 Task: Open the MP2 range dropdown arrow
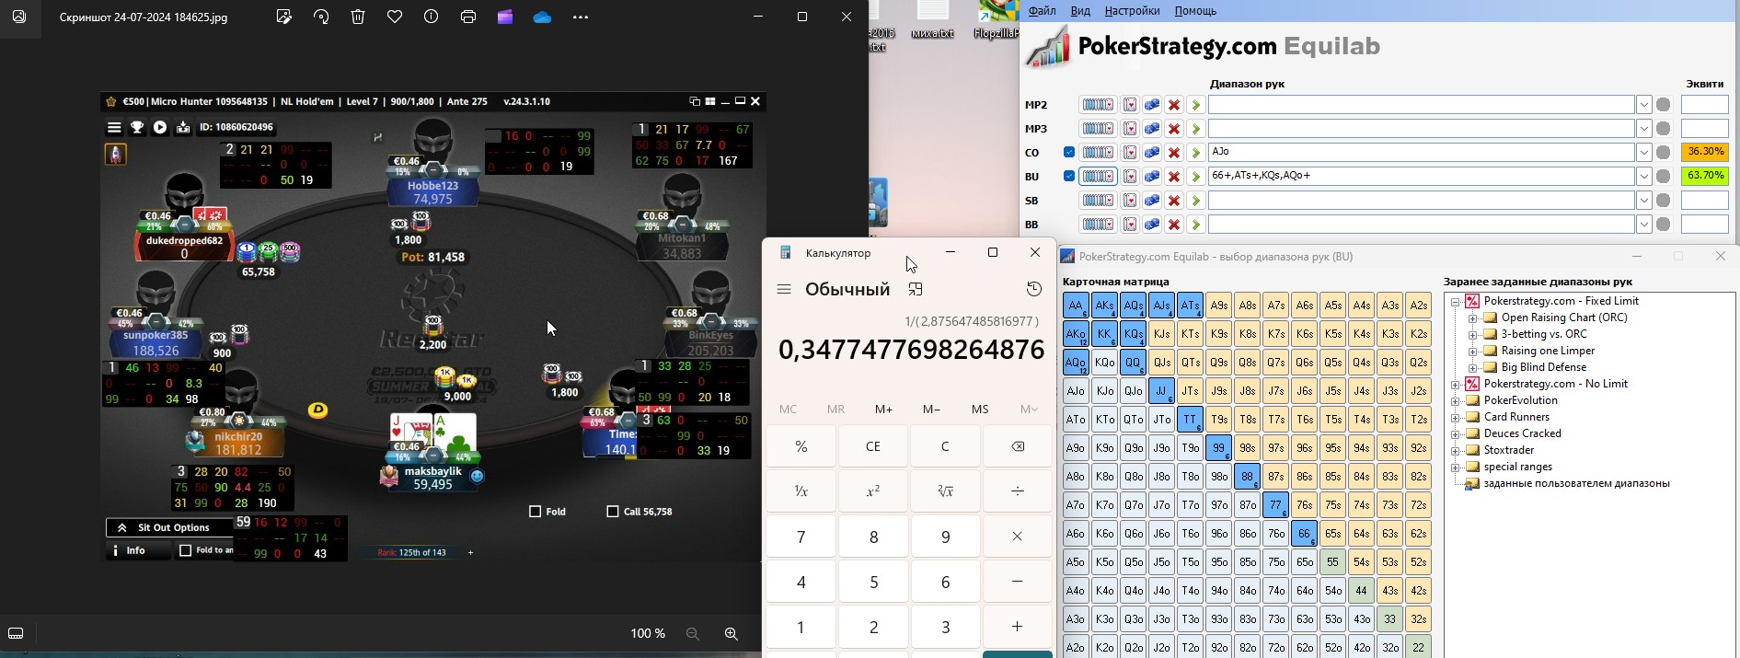pos(1644,105)
